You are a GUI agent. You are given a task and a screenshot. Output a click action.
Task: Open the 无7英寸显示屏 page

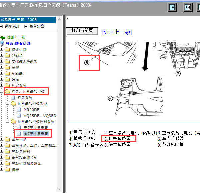36,128
